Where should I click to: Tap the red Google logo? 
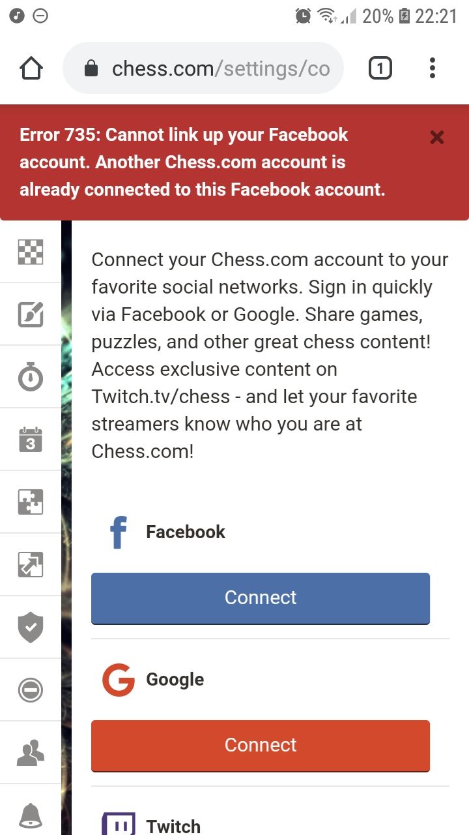(119, 680)
